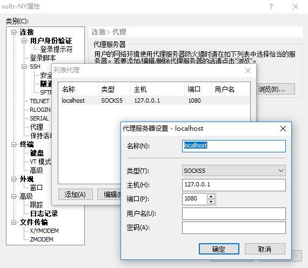Select TELNET in category tree

[39, 101]
